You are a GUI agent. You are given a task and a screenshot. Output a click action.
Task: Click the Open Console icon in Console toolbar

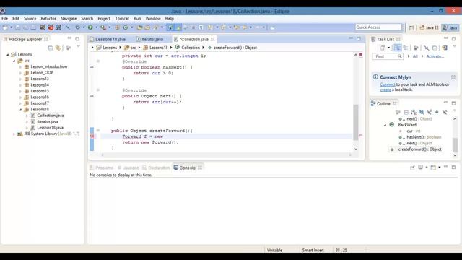tap(433, 168)
